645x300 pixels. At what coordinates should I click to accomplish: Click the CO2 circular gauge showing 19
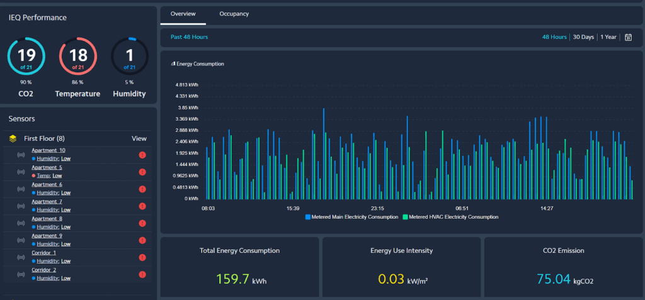pyautogui.click(x=26, y=56)
